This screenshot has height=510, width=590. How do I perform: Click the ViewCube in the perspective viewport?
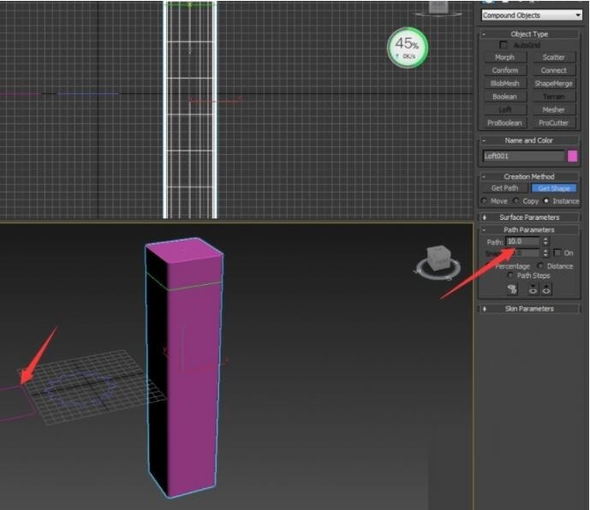tap(437, 259)
